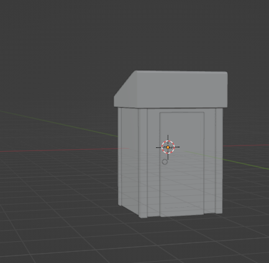Screen dimensions: 269x263
Task: Click green Y axis line right of shed
Action: pyautogui.click(x=246, y=165)
